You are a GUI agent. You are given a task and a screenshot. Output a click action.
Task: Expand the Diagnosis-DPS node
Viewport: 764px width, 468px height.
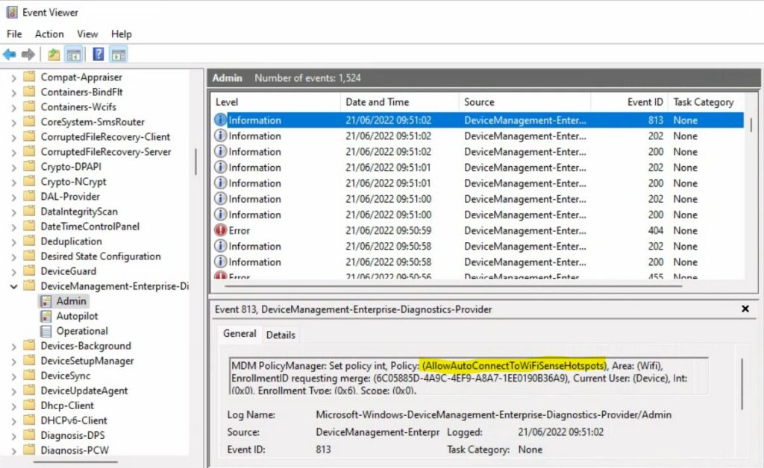(x=13, y=436)
